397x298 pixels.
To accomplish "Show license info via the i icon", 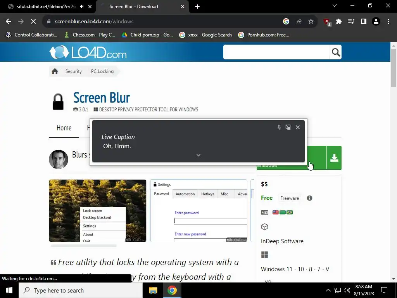I will (309, 198).
